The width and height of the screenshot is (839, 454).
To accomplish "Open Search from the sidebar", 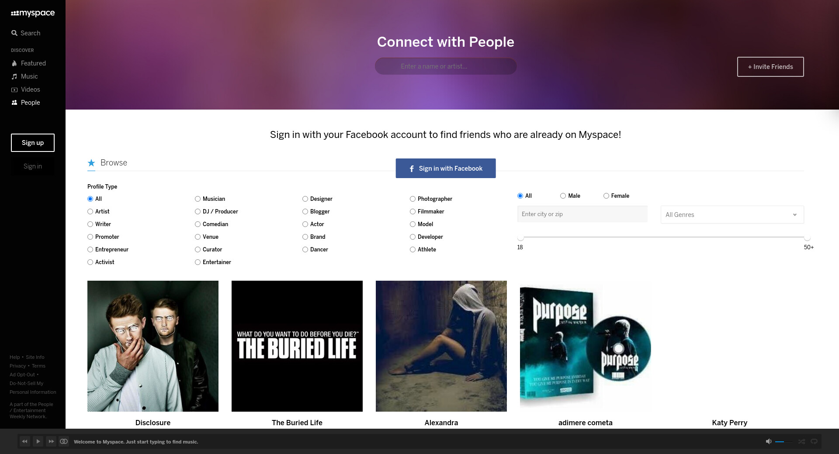I will click(26, 33).
